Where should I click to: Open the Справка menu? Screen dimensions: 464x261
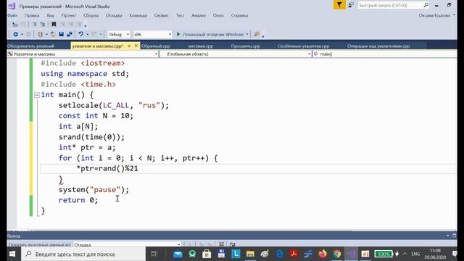239,15
